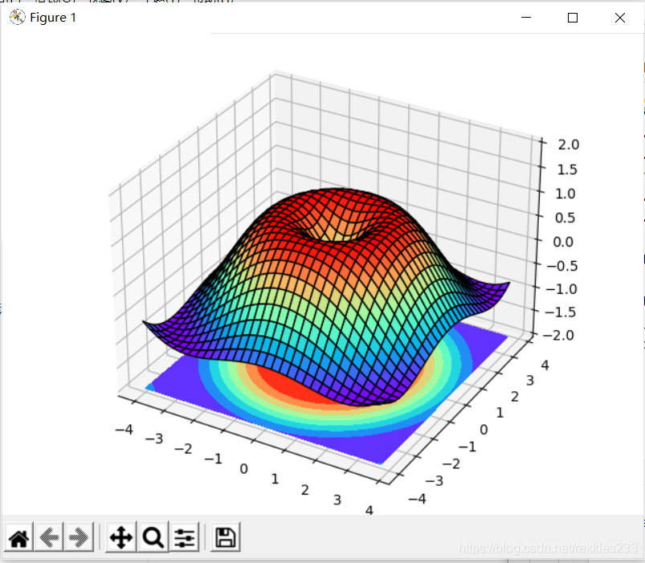
Task: Open Configure subplots sliders icon
Action: [184, 537]
